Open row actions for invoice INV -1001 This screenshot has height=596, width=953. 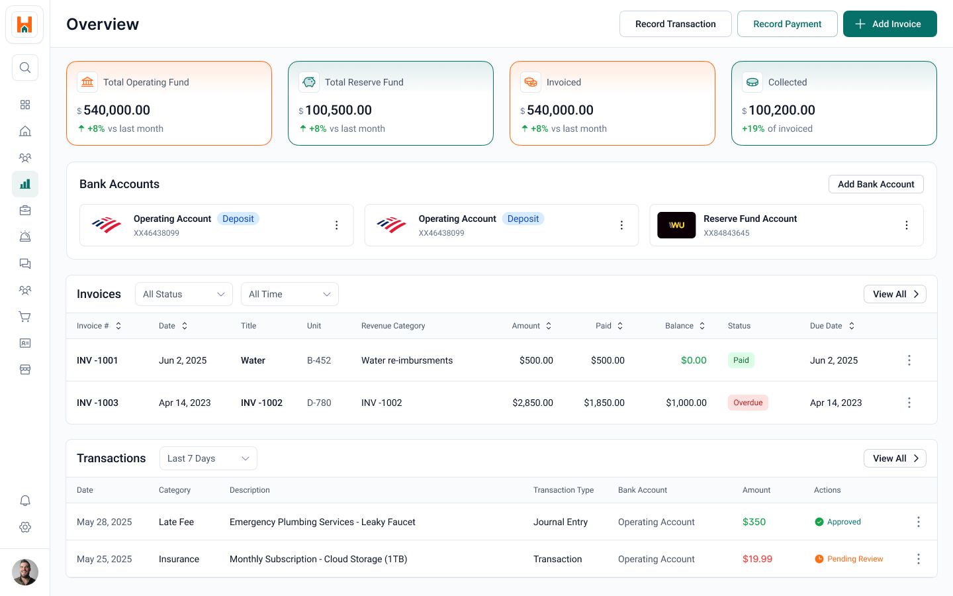[909, 360]
